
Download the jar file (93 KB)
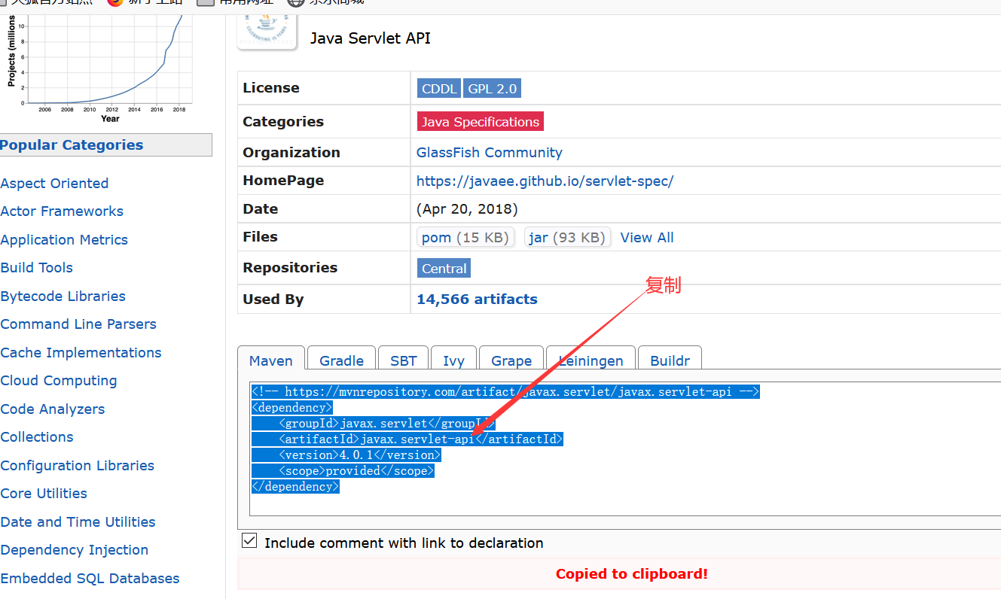click(x=568, y=238)
